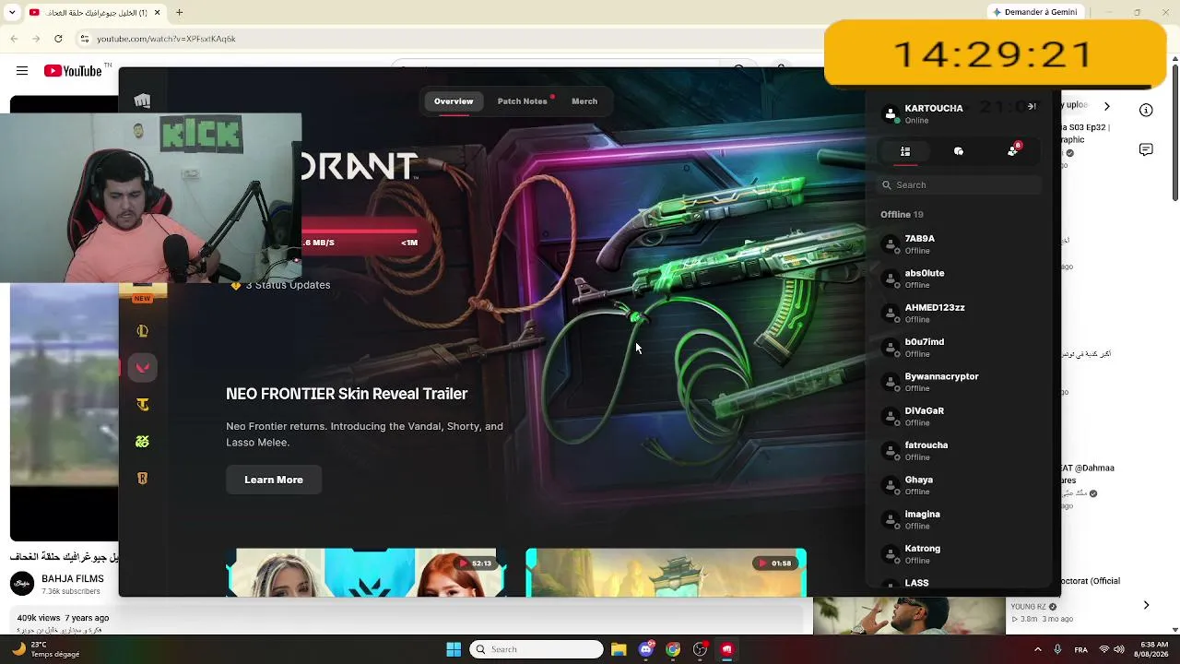Open the Chrome tab search dropdown
Image resolution: width=1180 pixels, height=664 pixels.
tap(14, 13)
